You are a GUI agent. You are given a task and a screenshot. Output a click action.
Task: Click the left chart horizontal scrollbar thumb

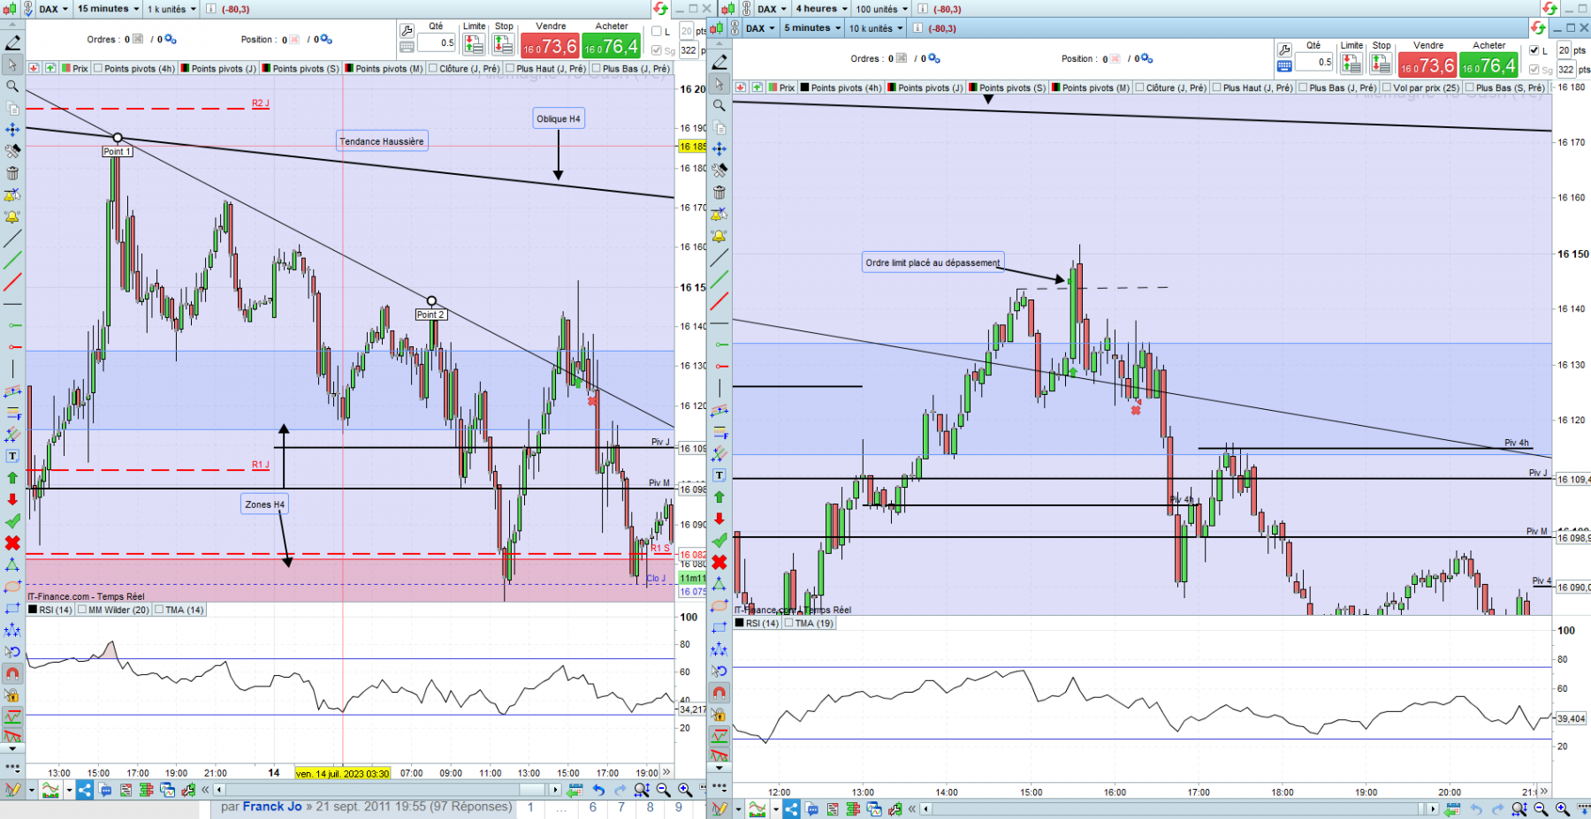coord(532,790)
